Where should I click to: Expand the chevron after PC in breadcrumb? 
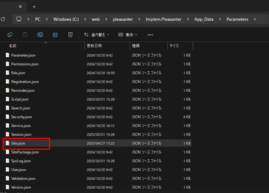47,19
